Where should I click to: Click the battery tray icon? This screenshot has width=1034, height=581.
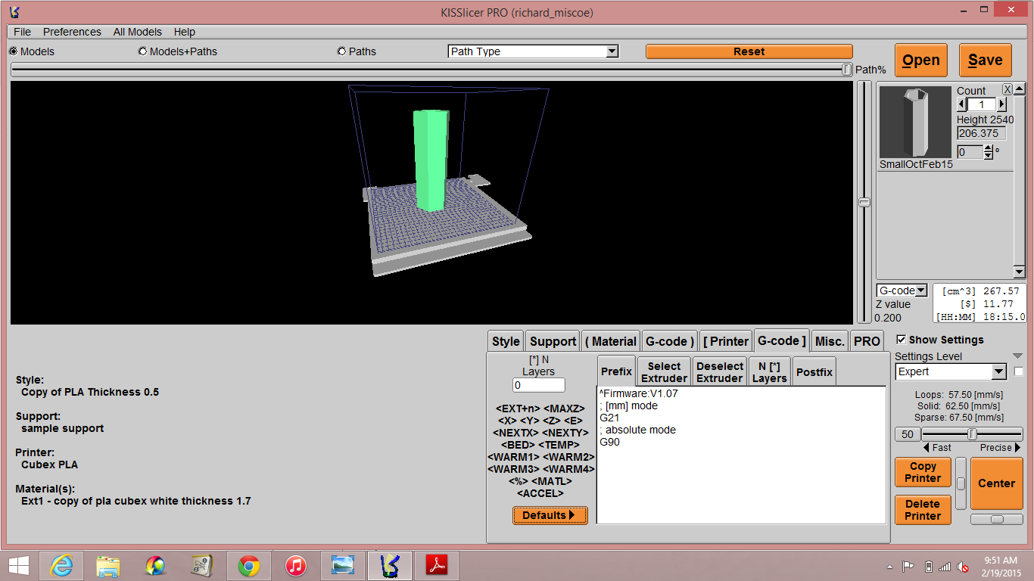pyautogui.click(x=928, y=567)
